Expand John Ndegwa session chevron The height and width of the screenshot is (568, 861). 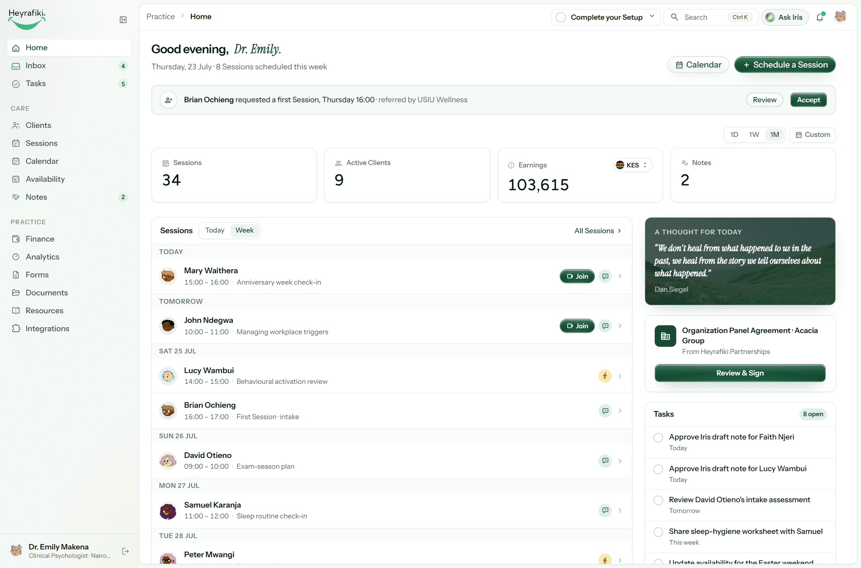[x=620, y=326]
